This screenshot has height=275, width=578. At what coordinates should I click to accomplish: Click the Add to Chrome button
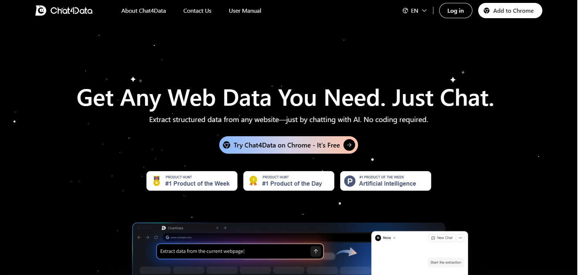pos(510,11)
